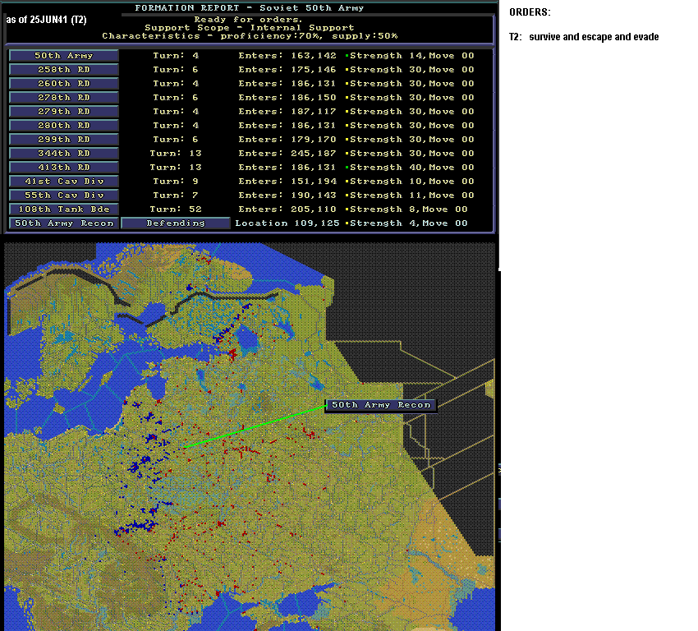Select the 108th Tank Bde unit
Viewport: 698px width, 631px height.
64,210
